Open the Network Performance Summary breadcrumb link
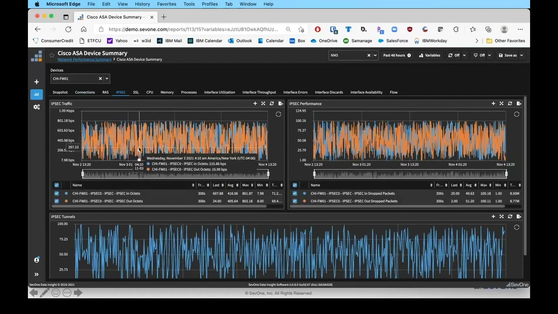Image resolution: width=558 pixels, height=314 pixels. (85, 59)
